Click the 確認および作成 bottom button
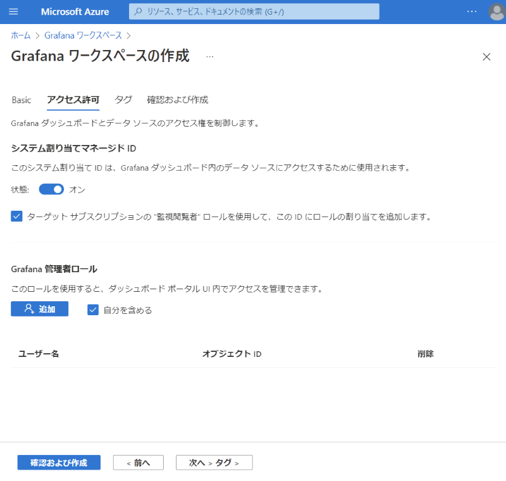 click(59, 463)
